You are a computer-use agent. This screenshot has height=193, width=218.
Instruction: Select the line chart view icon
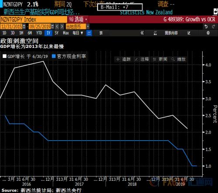pyautogui.click(x=89, y=33)
